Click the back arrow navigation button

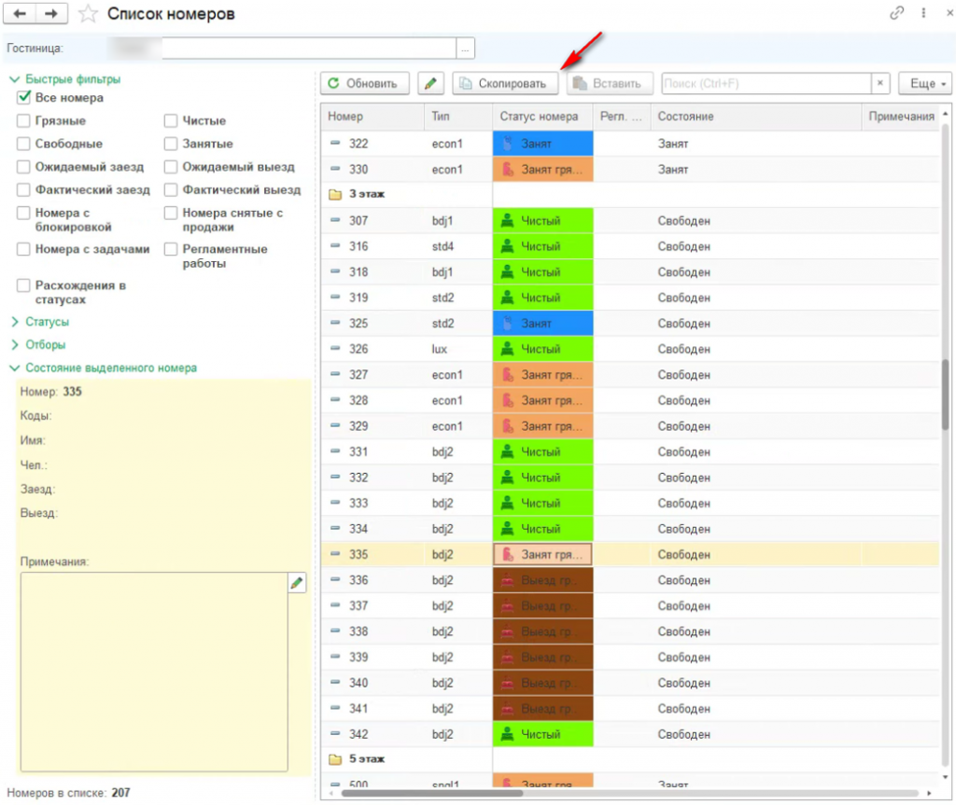pyautogui.click(x=20, y=13)
